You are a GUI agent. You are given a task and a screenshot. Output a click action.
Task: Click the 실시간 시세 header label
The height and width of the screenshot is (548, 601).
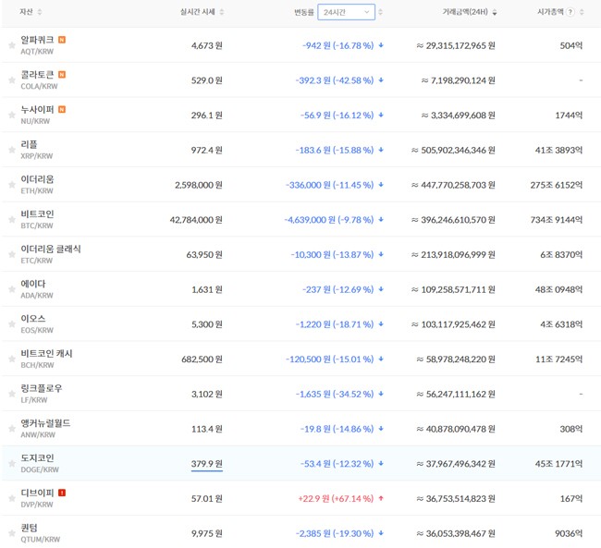pos(197,12)
